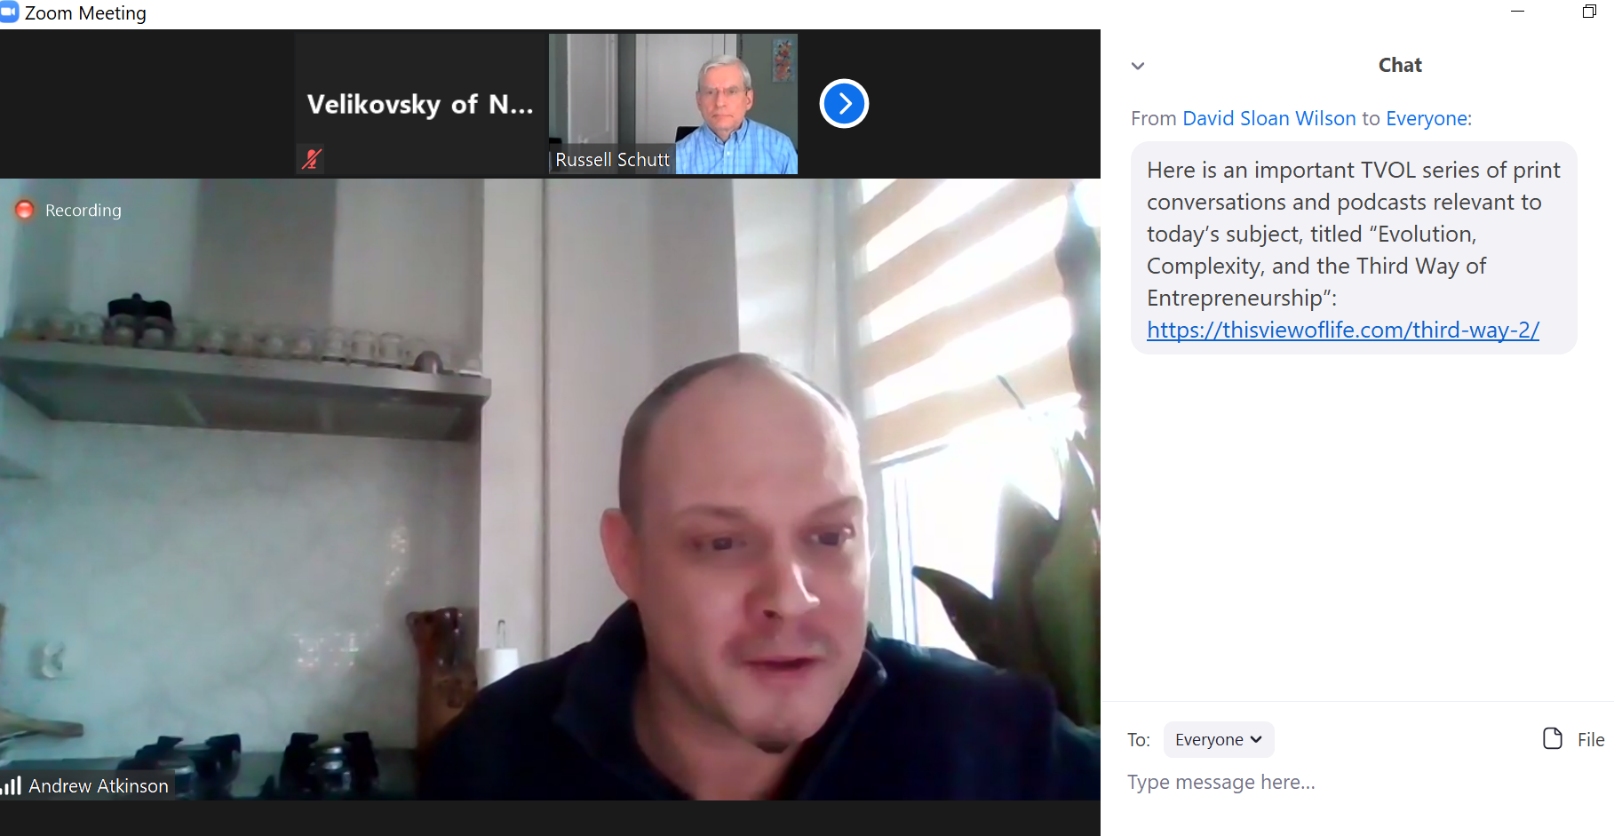Show next participants with blue arrow button

click(x=844, y=104)
